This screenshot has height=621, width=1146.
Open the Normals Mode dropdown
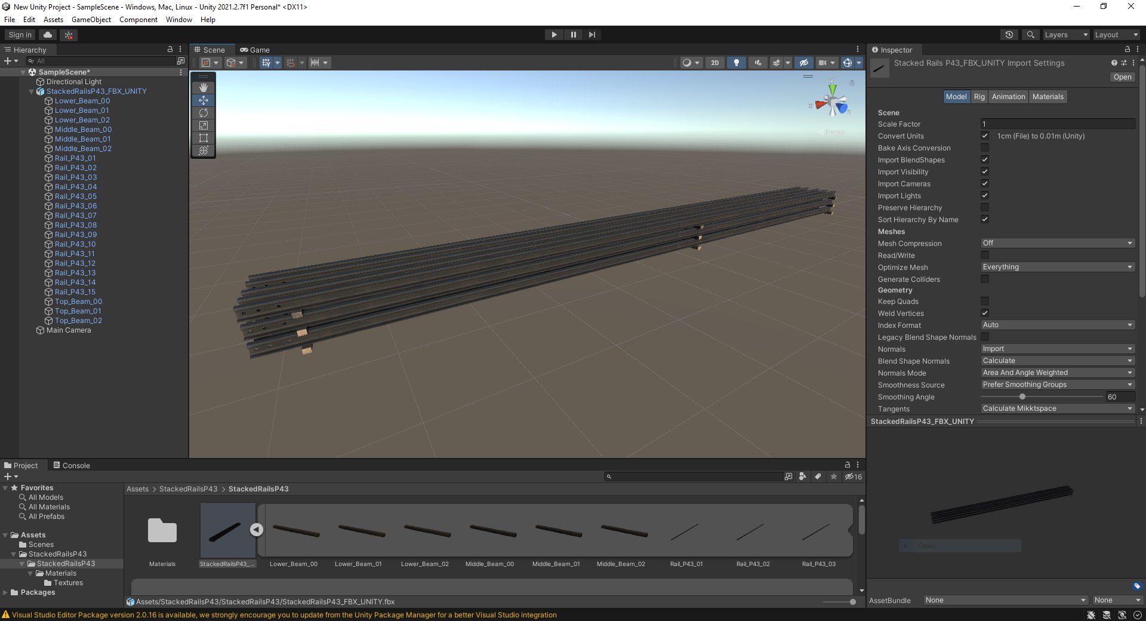click(1058, 373)
